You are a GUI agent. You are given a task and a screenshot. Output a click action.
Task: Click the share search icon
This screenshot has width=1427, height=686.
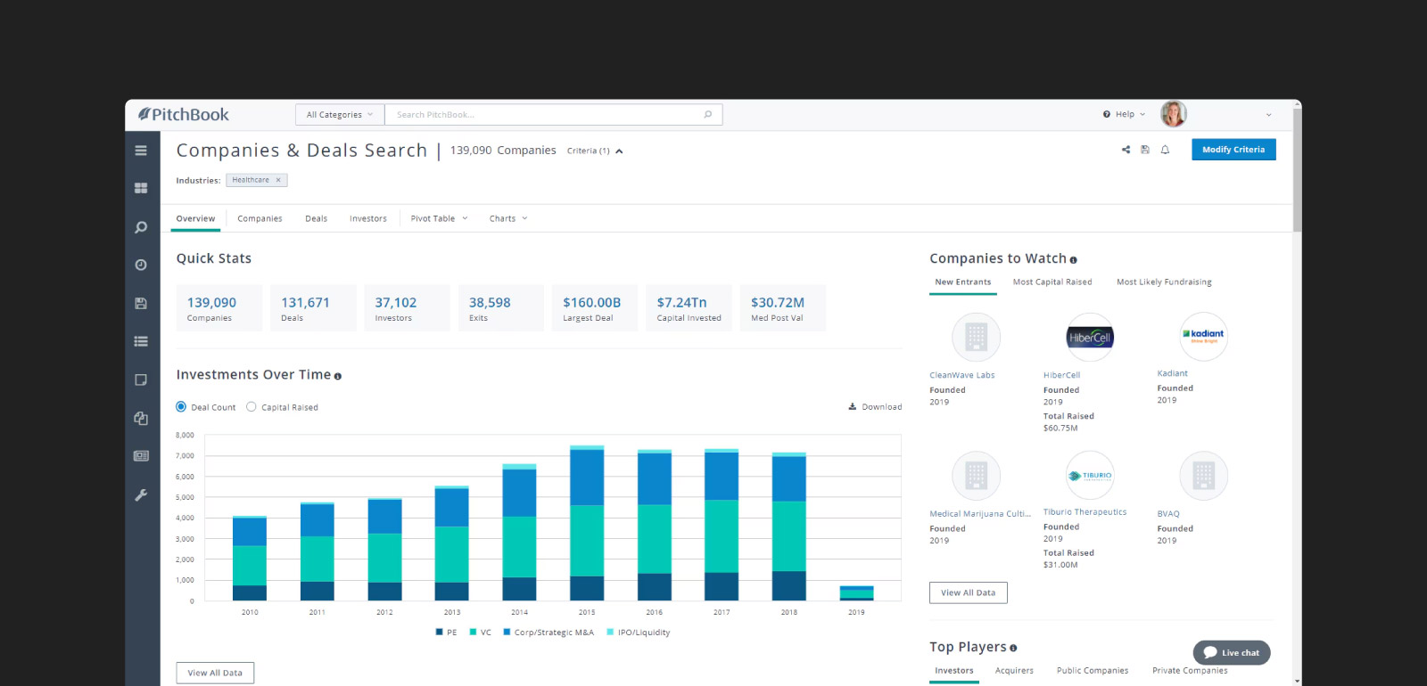[1126, 150]
